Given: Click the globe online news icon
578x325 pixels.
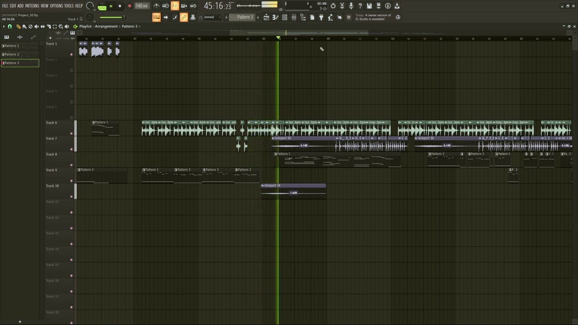Looking at the screenshot, I should [398, 17].
